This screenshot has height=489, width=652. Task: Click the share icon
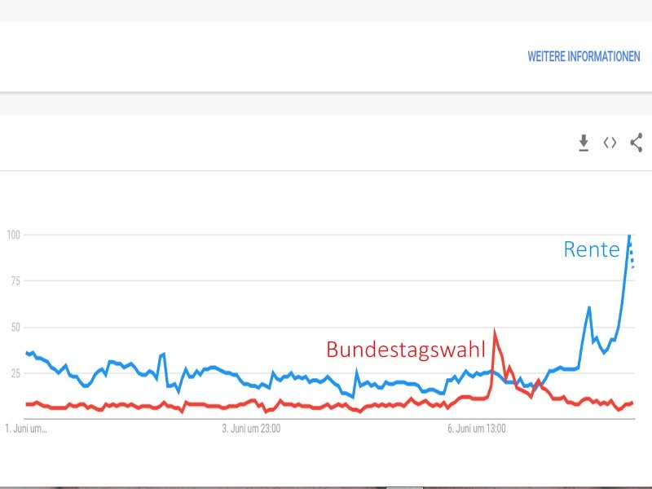[x=637, y=142]
